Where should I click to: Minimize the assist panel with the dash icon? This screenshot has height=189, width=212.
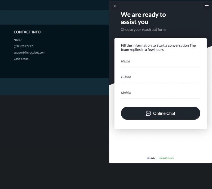(x=206, y=6)
